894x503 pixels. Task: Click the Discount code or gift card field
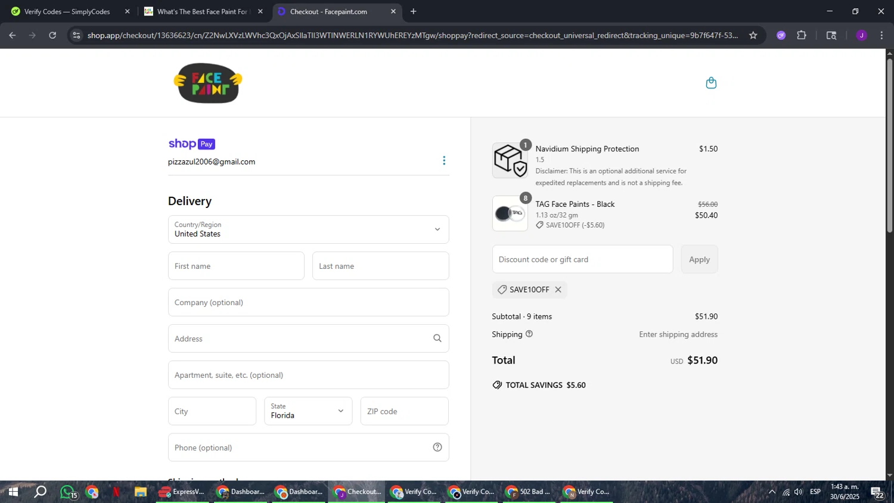[x=583, y=259]
